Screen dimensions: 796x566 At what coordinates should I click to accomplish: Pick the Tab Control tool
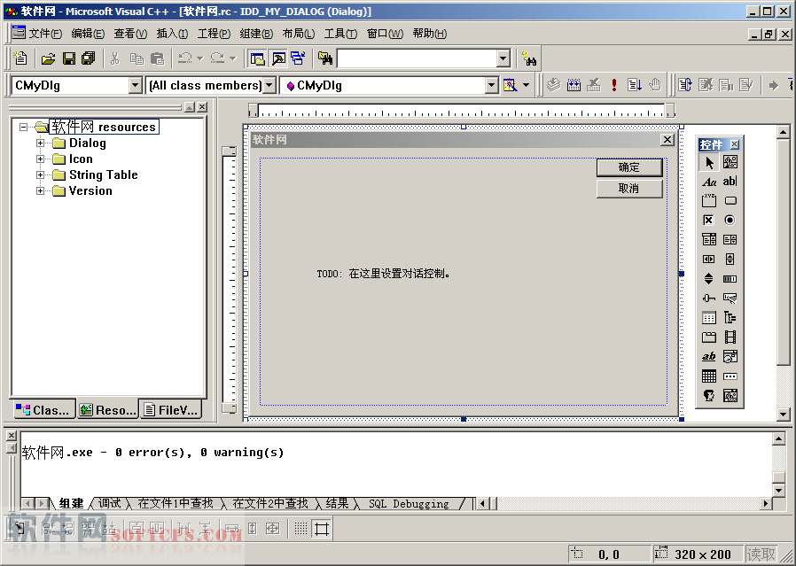tap(709, 337)
